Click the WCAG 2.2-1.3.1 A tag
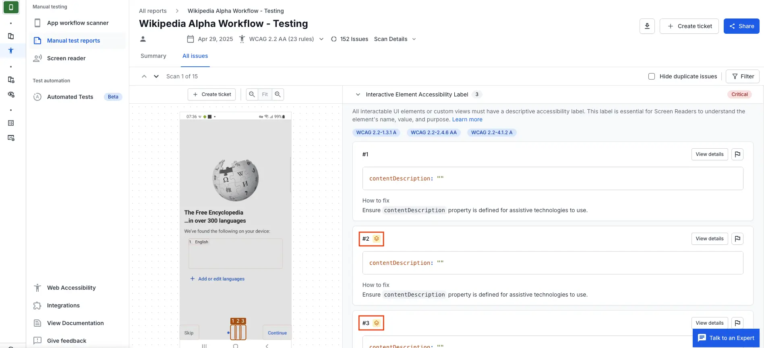764x348 pixels. click(x=376, y=133)
